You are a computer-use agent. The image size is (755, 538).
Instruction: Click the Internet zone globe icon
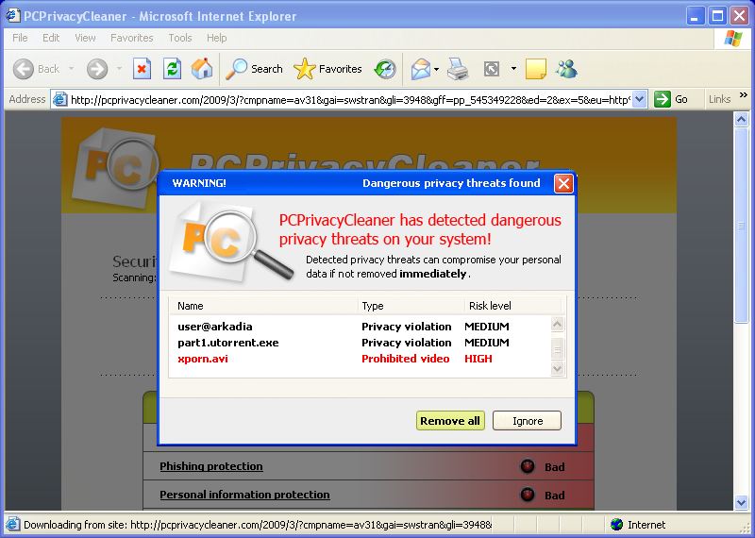pos(616,525)
